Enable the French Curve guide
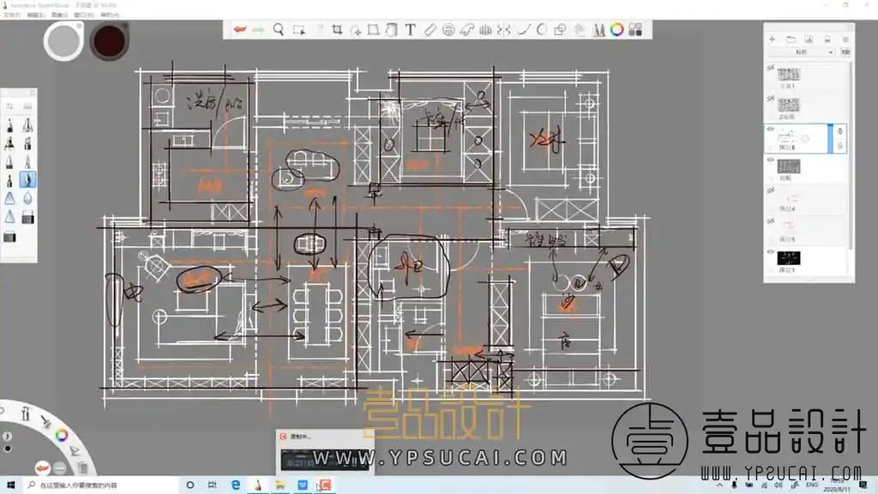878x494 pixels. [x=467, y=30]
